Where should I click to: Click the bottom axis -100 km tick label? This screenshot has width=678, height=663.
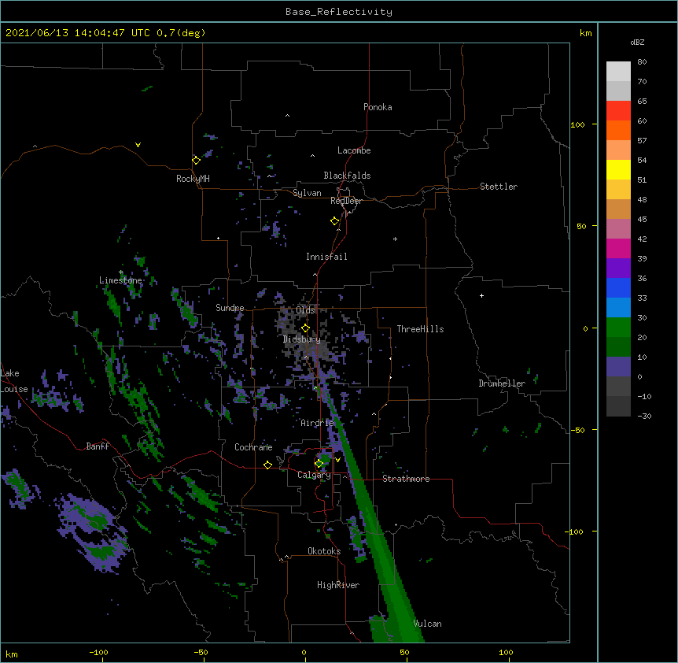[99, 652]
